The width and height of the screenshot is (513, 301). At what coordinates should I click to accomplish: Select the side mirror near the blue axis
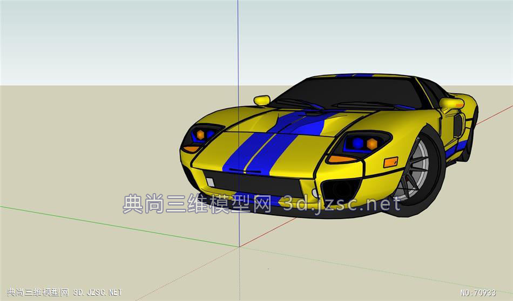[262, 100]
